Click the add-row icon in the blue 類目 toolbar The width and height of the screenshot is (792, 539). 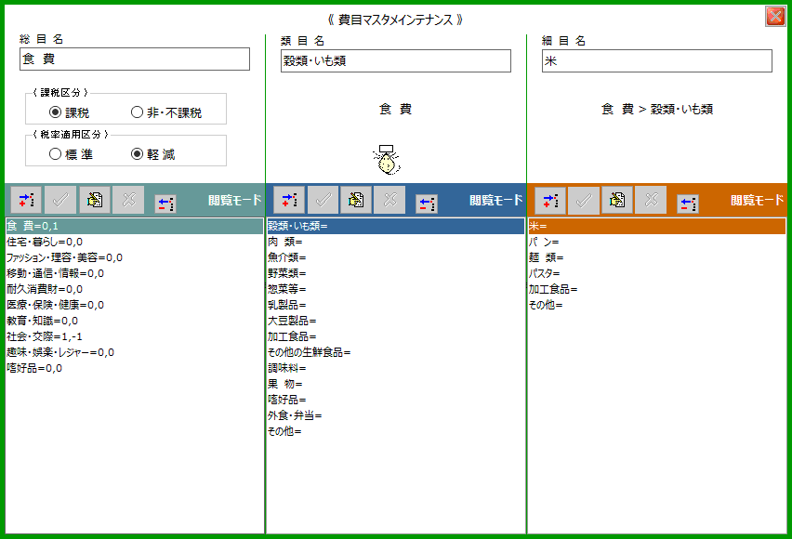point(289,200)
